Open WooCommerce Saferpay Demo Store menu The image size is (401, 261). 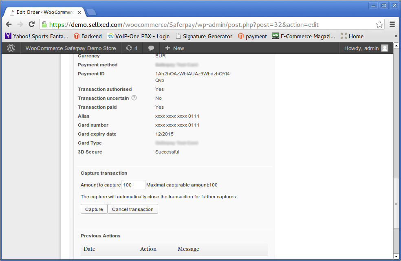tap(71, 48)
